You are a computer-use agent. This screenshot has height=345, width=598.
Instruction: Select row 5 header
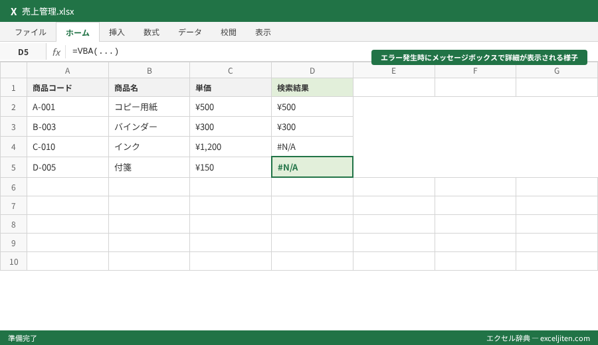(13, 167)
